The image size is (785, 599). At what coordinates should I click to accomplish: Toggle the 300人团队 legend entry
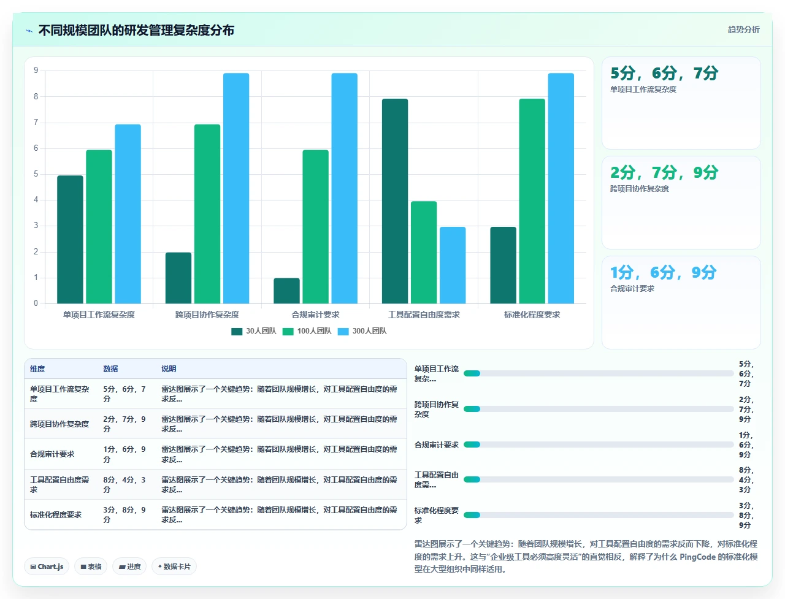(x=362, y=331)
